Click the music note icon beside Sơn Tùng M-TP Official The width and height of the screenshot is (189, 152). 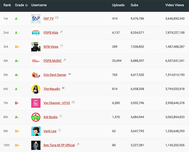tap(78, 144)
